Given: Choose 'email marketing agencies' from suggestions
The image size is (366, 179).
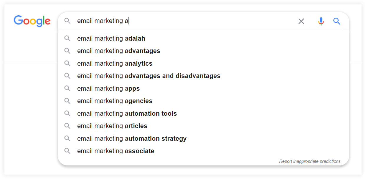Looking at the screenshot, I should pyautogui.click(x=203, y=101).
